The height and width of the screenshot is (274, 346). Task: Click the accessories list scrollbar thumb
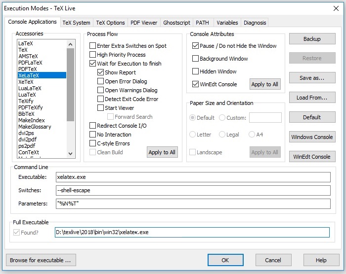click(x=70, y=85)
